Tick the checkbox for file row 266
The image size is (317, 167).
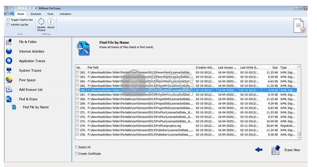(78, 90)
